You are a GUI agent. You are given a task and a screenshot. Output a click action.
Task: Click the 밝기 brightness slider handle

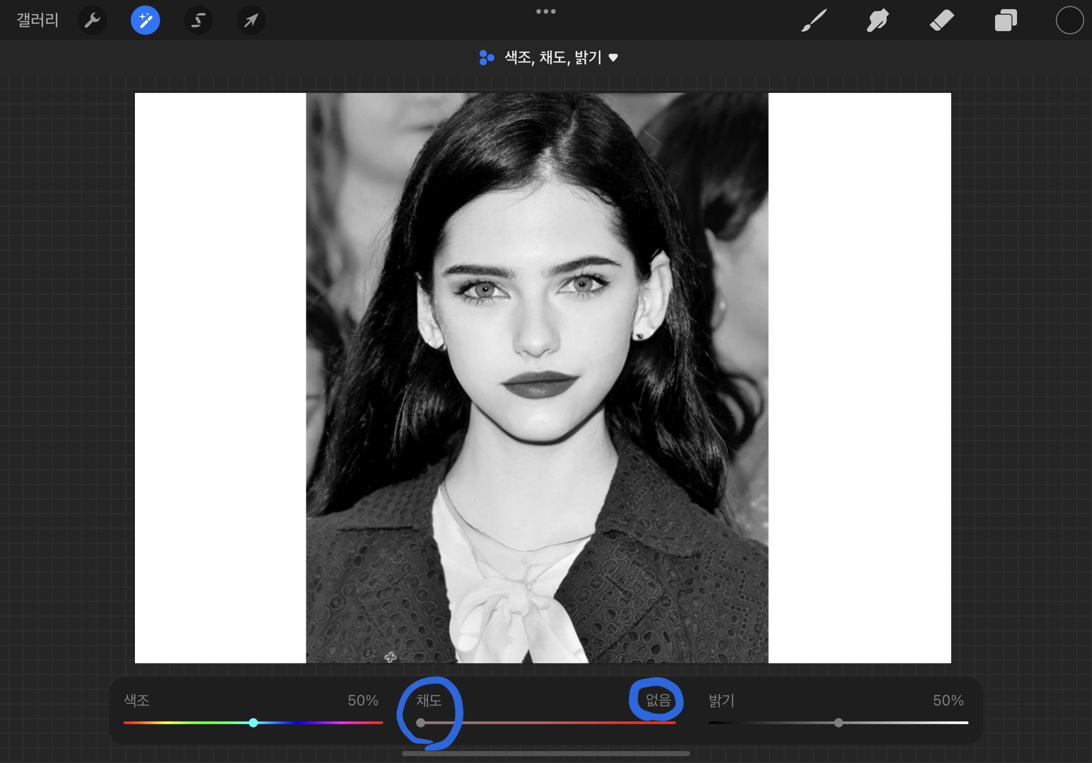click(x=839, y=723)
